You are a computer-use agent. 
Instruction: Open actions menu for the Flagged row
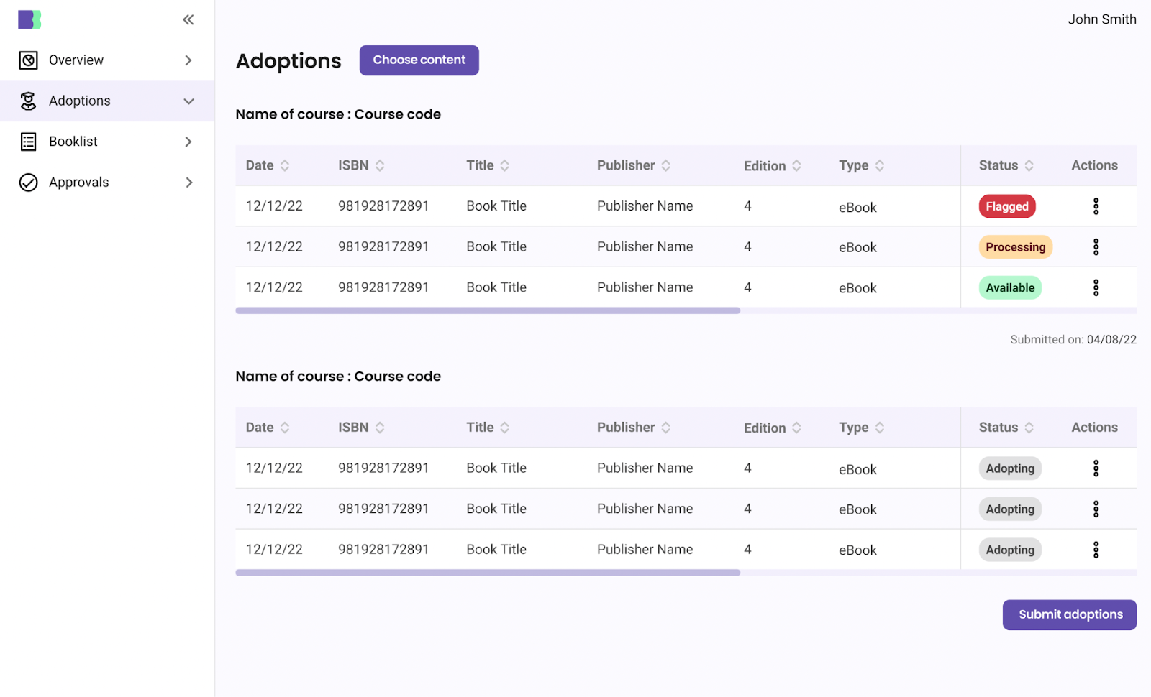(1096, 206)
